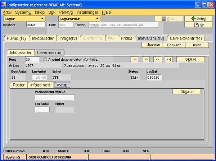
Task: Select the Avrop tab
Action: click(x=62, y=85)
